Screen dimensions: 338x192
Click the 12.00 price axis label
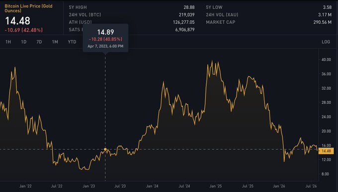pos(326,160)
